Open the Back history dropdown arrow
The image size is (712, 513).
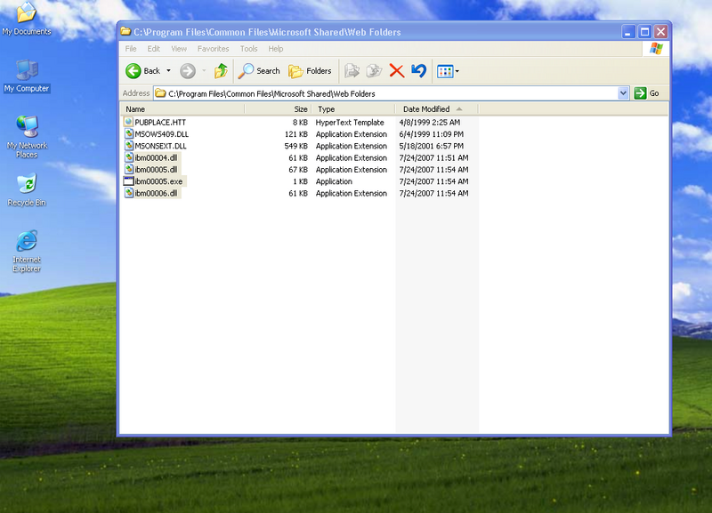[x=168, y=71]
